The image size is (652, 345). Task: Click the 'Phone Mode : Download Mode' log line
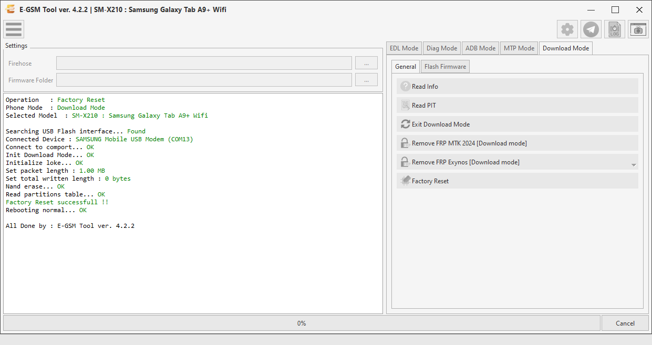tap(55, 108)
